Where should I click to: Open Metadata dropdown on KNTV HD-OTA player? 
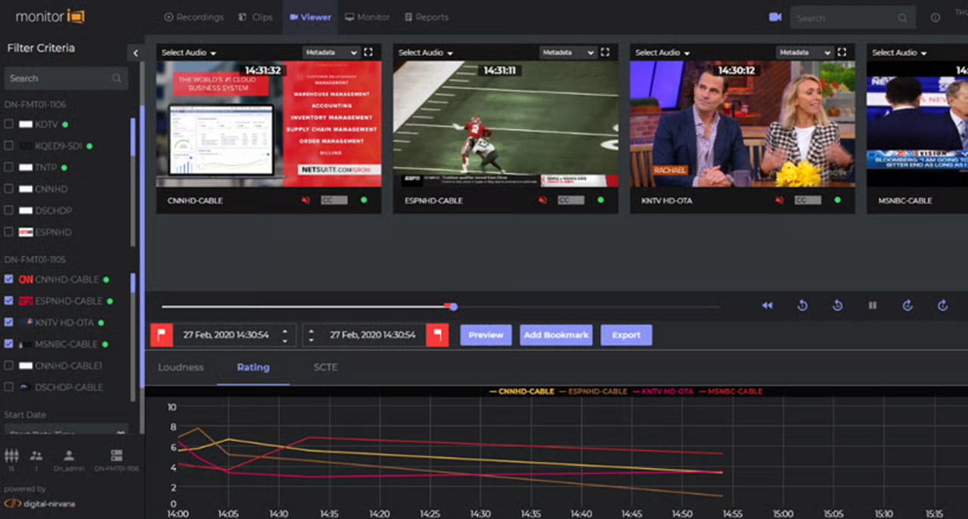pos(804,52)
